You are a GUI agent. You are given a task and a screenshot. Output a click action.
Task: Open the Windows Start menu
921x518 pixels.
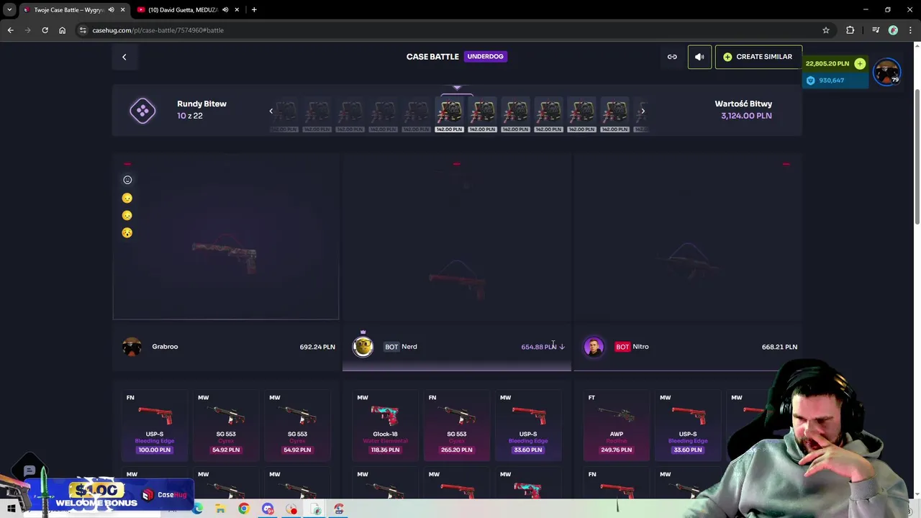(11, 509)
